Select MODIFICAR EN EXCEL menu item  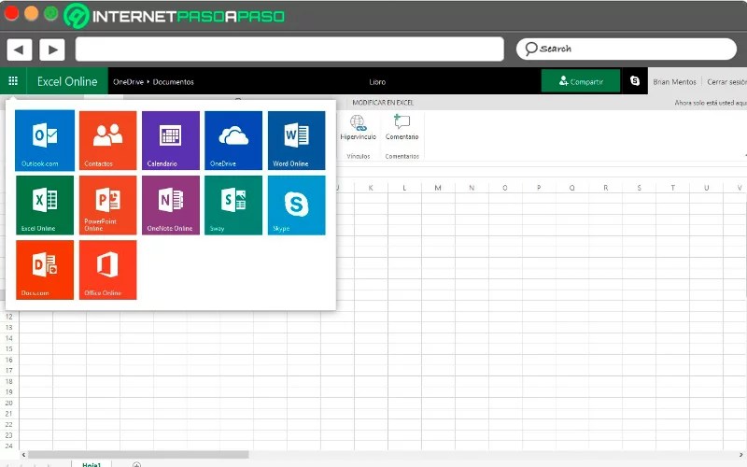tap(383, 103)
